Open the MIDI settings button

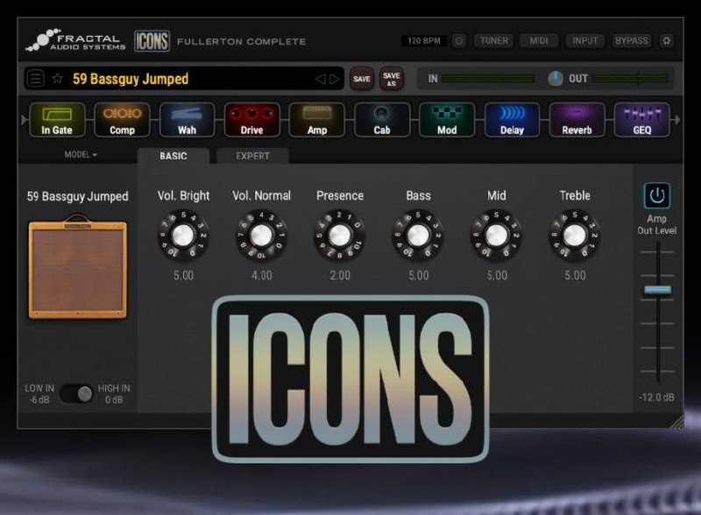[539, 40]
